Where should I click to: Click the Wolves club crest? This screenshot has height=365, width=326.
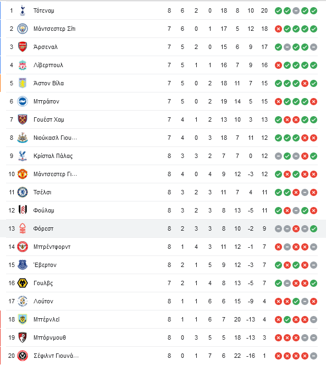coord(23,283)
